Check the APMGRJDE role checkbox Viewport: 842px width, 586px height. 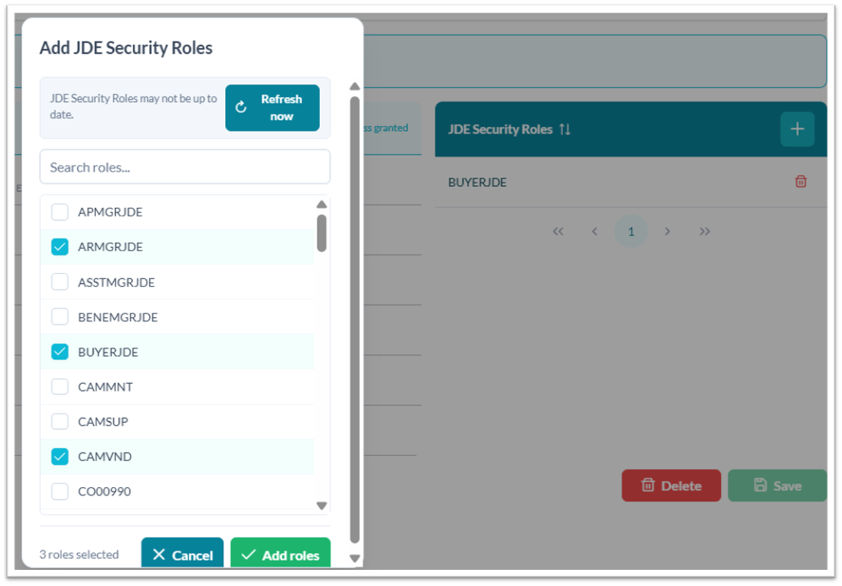(59, 212)
